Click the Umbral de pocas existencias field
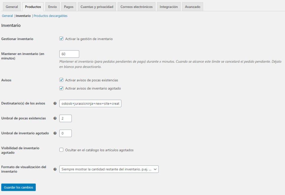Image resolution: width=285 pixels, height=195 pixels. point(65,118)
